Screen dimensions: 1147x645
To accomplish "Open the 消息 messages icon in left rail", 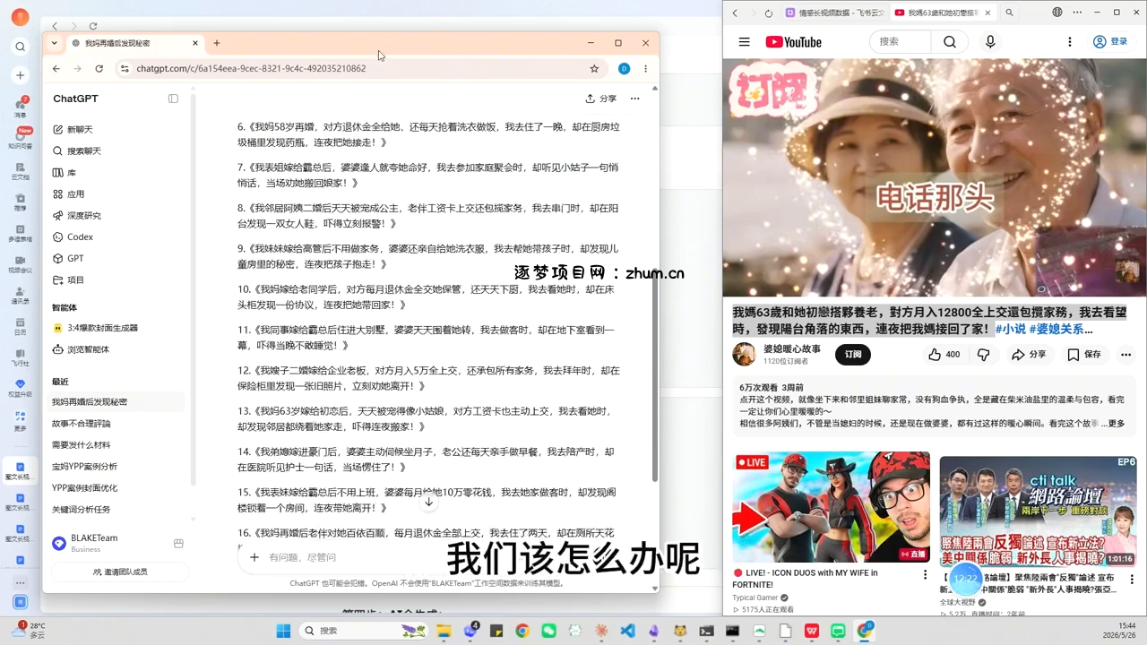I will point(21,107).
